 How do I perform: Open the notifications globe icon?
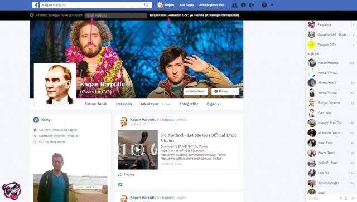(252, 5)
